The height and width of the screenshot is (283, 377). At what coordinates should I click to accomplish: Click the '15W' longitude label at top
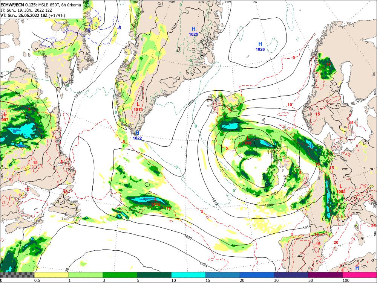(x=228, y=2)
